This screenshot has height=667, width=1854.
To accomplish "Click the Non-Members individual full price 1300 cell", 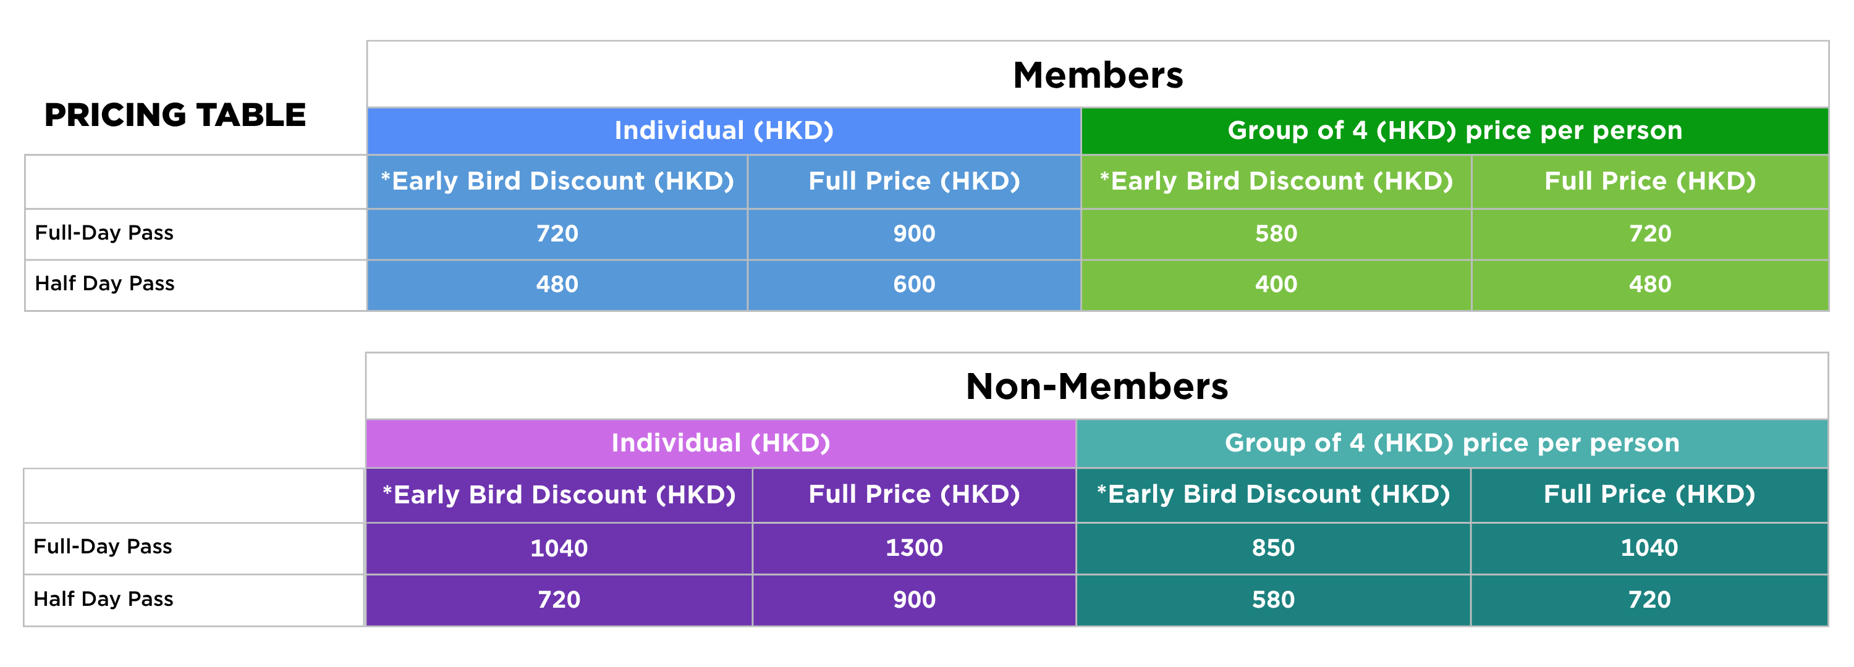I will 913,548.
